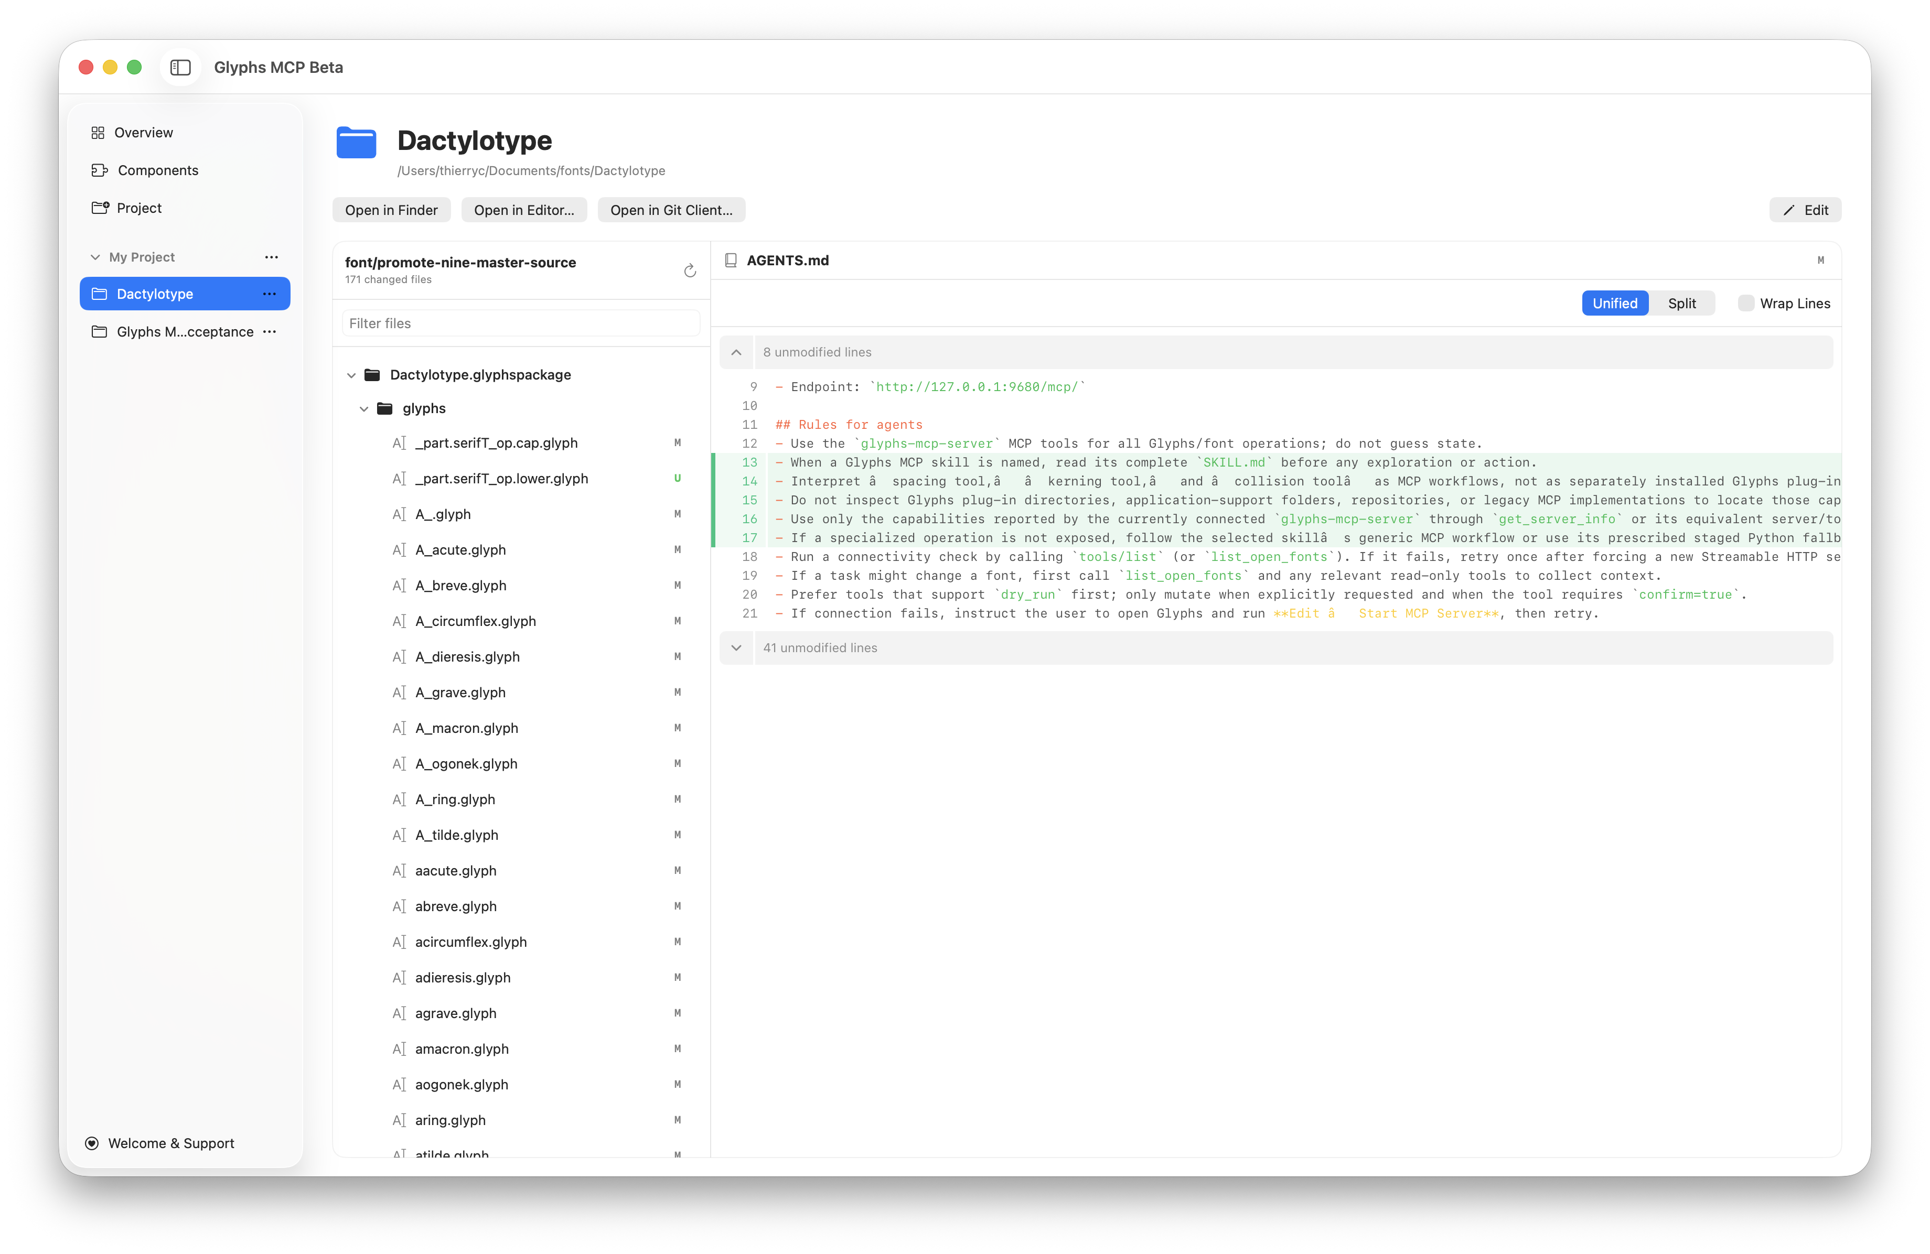Open the Dactylotype project ellipsis menu
This screenshot has width=1930, height=1254.
270,294
